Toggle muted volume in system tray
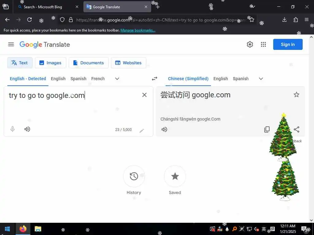The image size is (314, 235). pyautogui.click(x=256, y=229)
